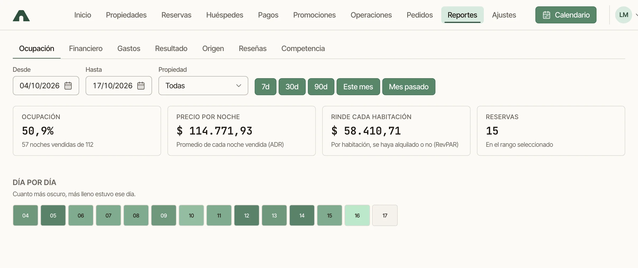The width and height of the screenshot is (638, 268).
Task: Open Huéspedes in the top navigation
Action: tap(225, 15)
